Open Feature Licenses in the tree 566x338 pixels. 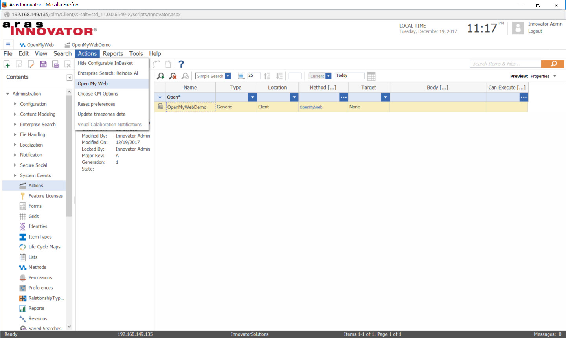click(x=46, y=196)
